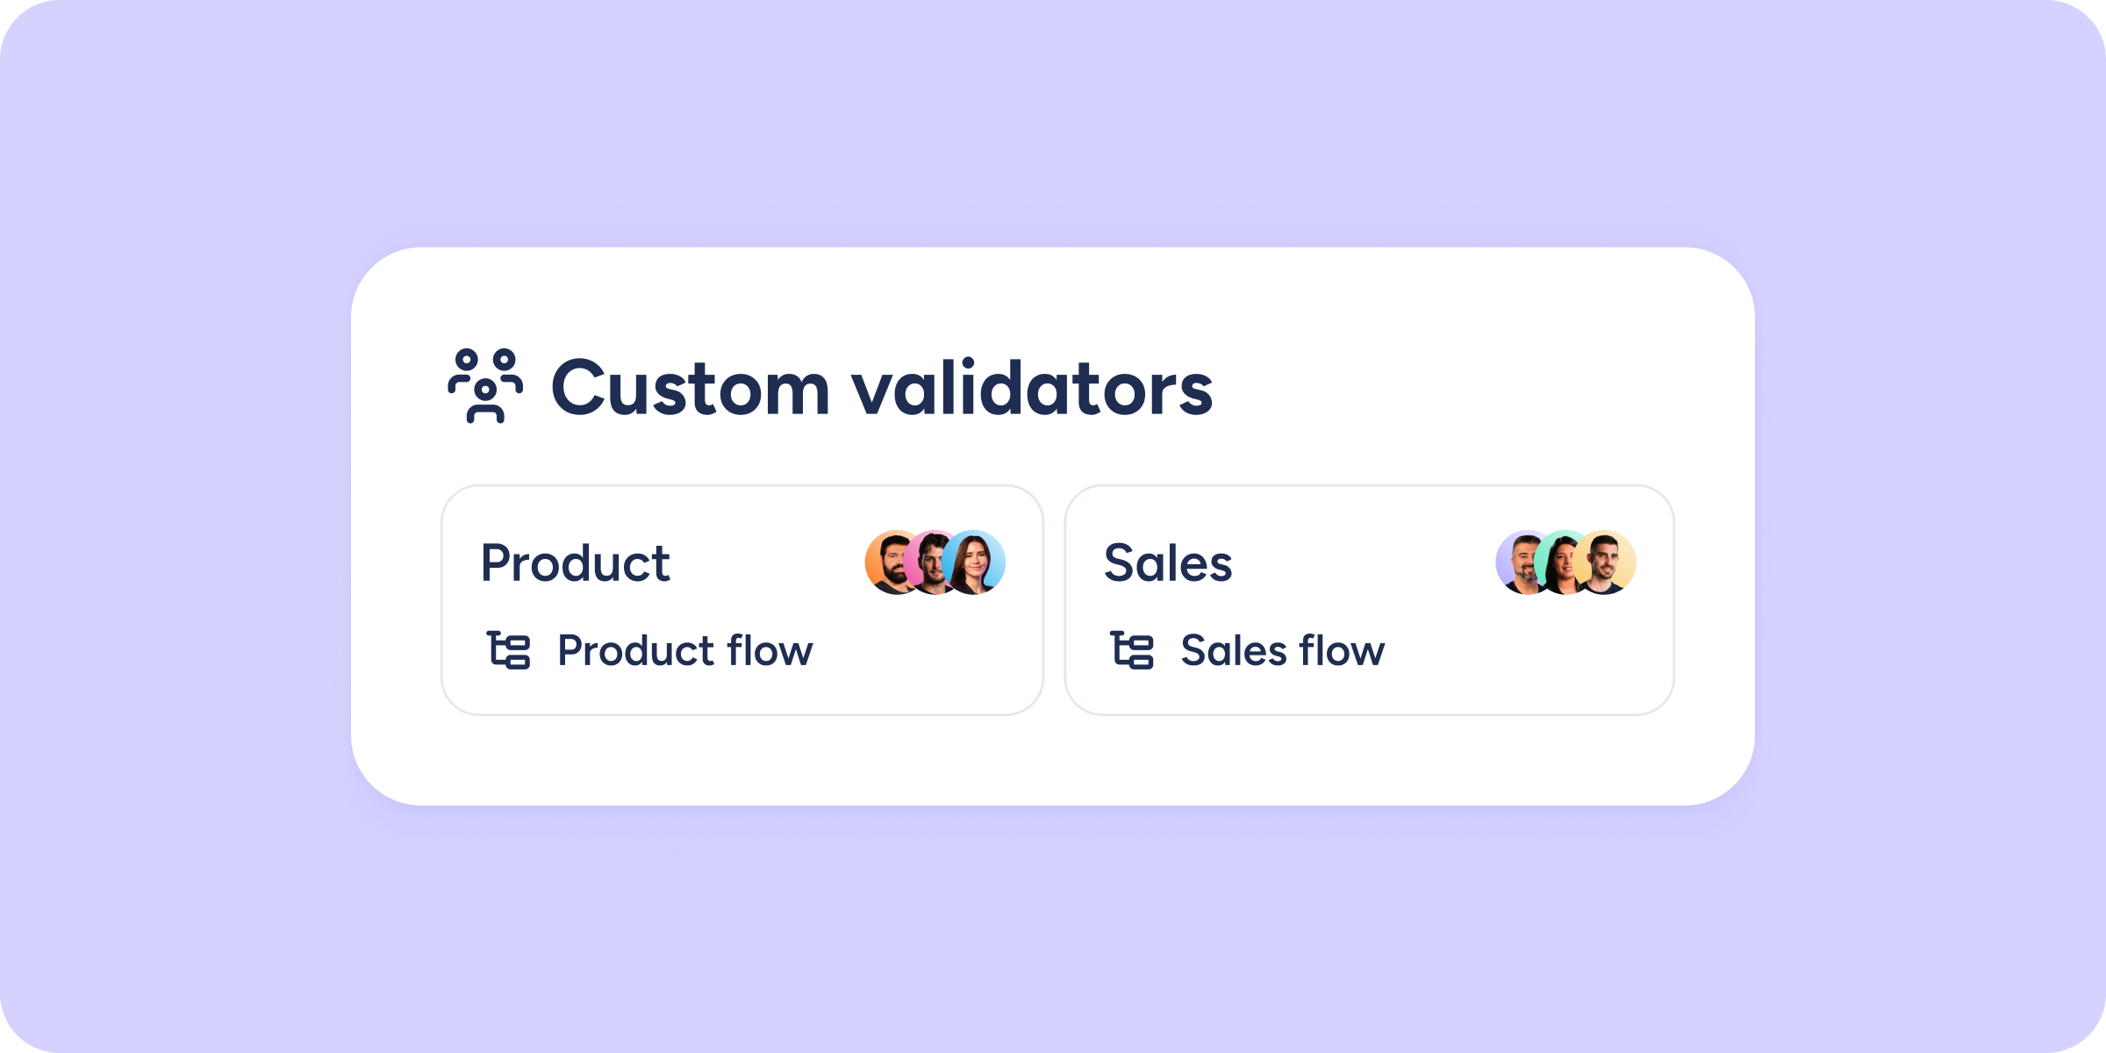The height and width of the screenshot is (1053, 2106).
Task: Click blank space between Product title and avatars
Action: (x=763, y=562)
